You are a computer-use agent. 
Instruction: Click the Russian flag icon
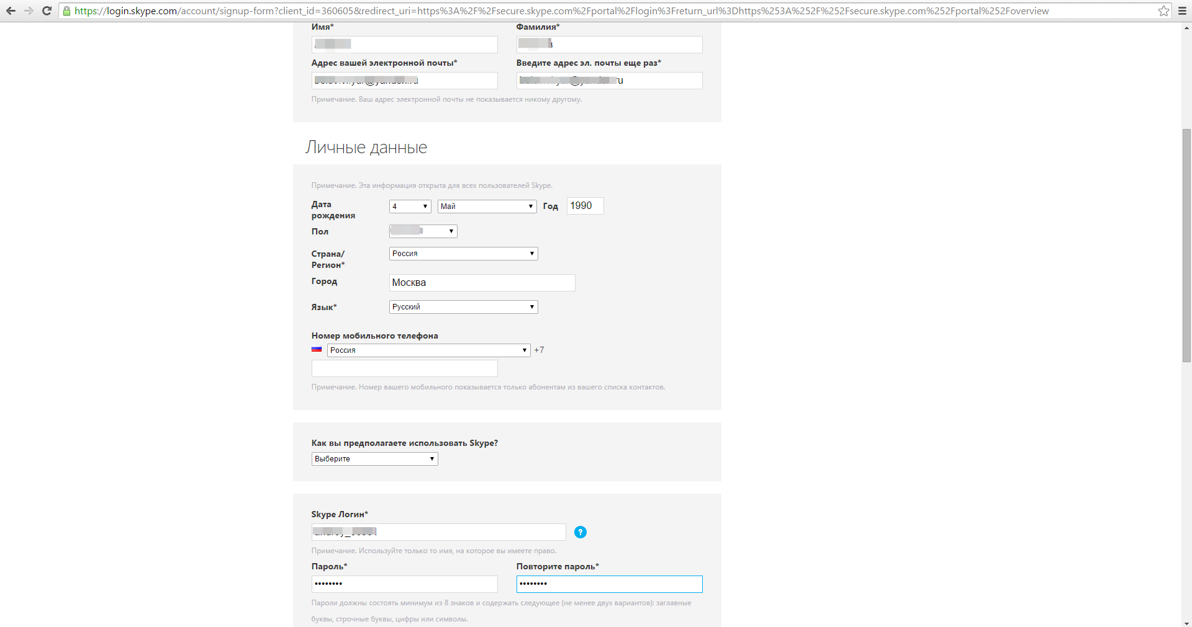click(x=317, y=349)
